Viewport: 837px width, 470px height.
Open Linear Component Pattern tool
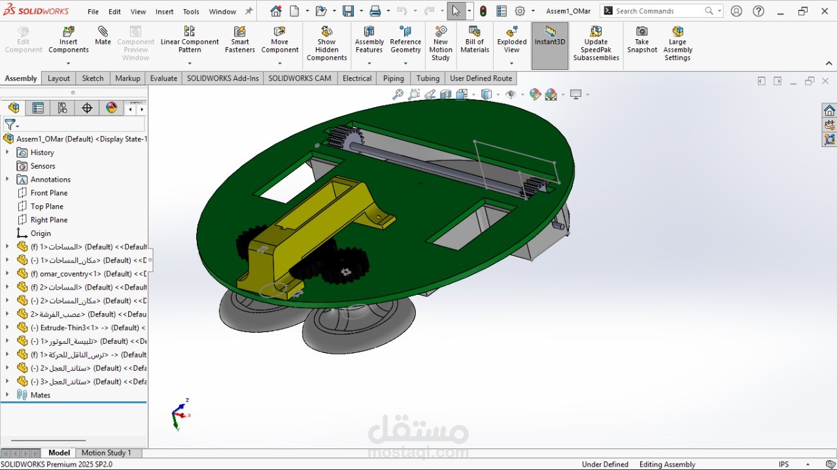(190, 40)
